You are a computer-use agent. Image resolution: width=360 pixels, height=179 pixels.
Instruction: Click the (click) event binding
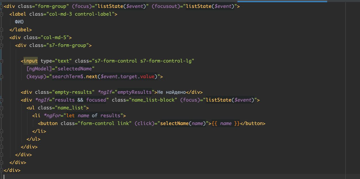145,123
